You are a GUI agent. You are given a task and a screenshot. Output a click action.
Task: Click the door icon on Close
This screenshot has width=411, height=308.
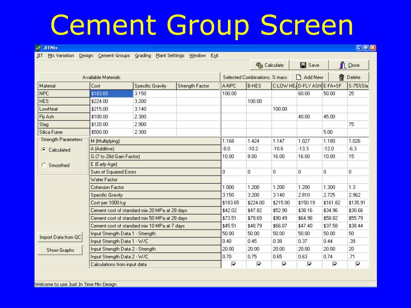[342, 65]
